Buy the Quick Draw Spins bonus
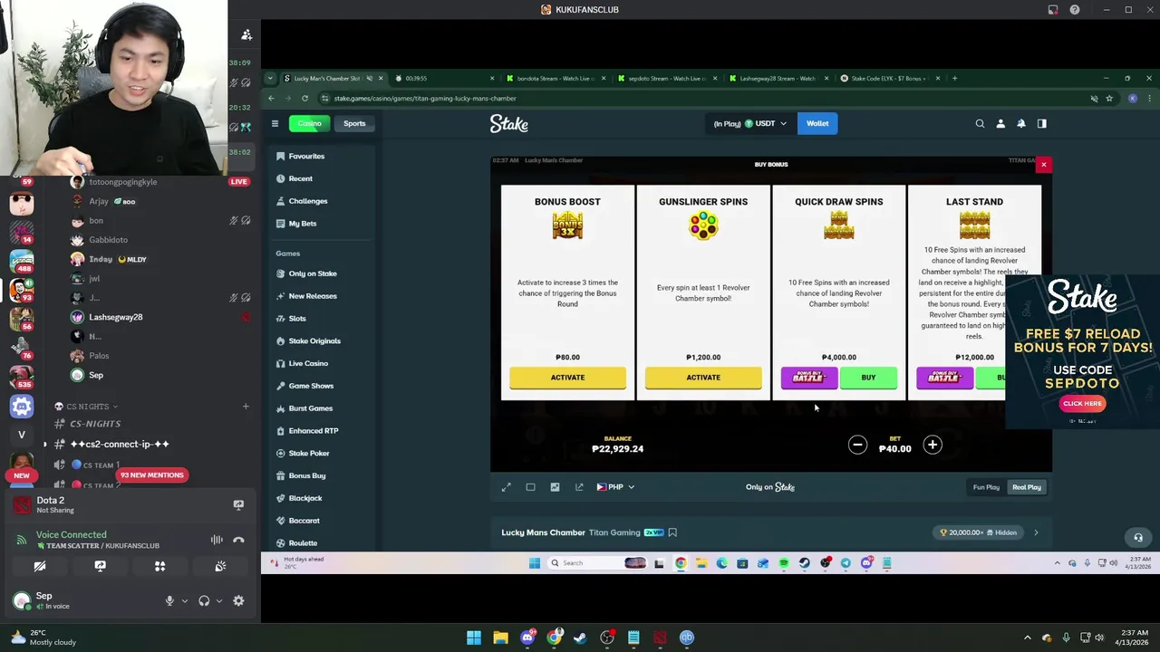 868,378
